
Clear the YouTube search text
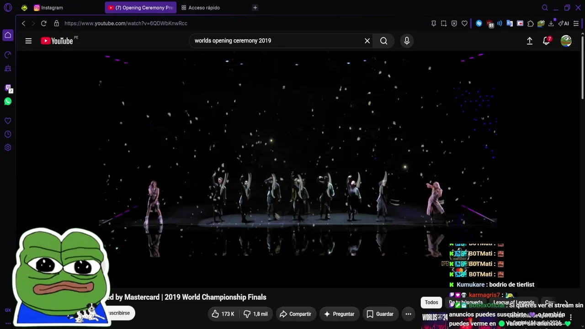[367, 41]
